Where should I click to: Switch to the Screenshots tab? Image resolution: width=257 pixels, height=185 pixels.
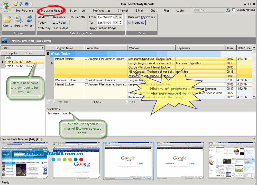pos(78,11)
